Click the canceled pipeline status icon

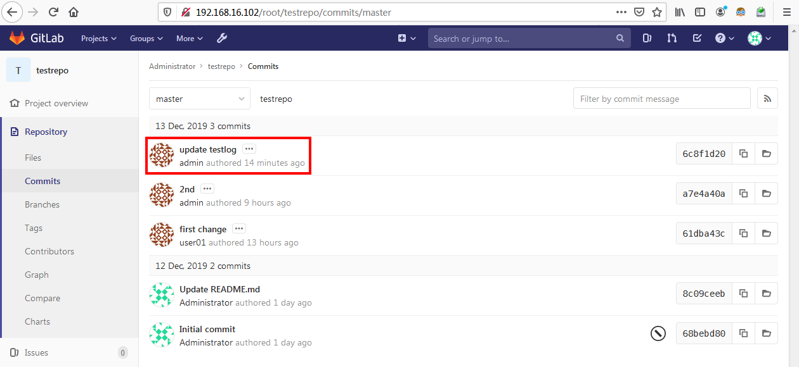tap(658, 333)
